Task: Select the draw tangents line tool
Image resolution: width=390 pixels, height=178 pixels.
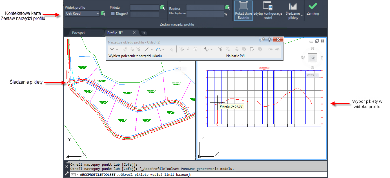Action: (x=147, y=49)
